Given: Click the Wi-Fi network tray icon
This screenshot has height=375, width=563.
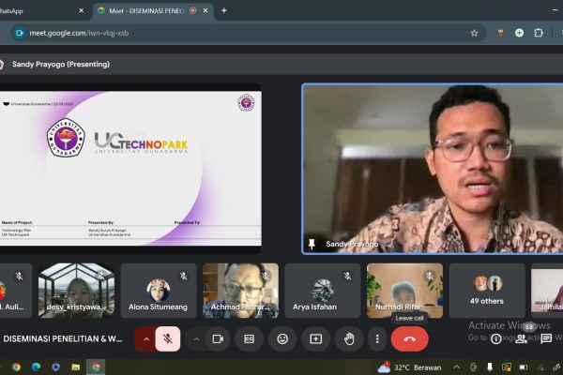Looking at the screenshot, I should click(x=540, y=367).
